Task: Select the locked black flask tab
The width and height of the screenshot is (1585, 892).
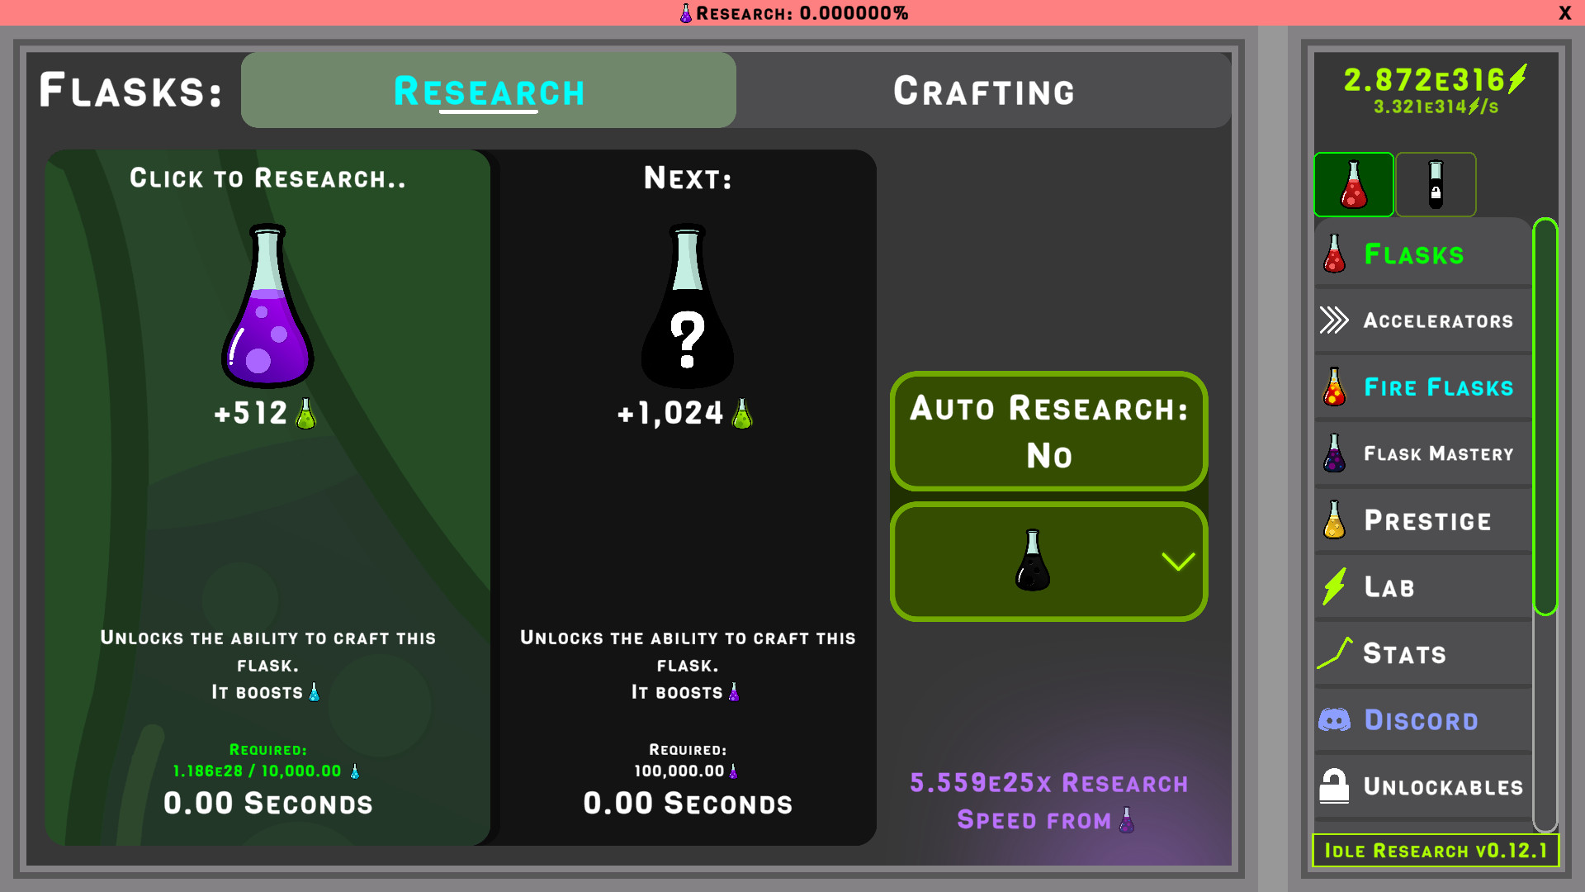Action: [x=1436, y=184]
